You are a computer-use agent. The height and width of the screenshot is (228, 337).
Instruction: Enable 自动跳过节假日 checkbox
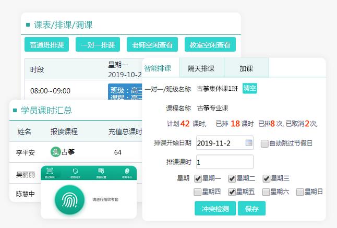(x=264, y=143)
